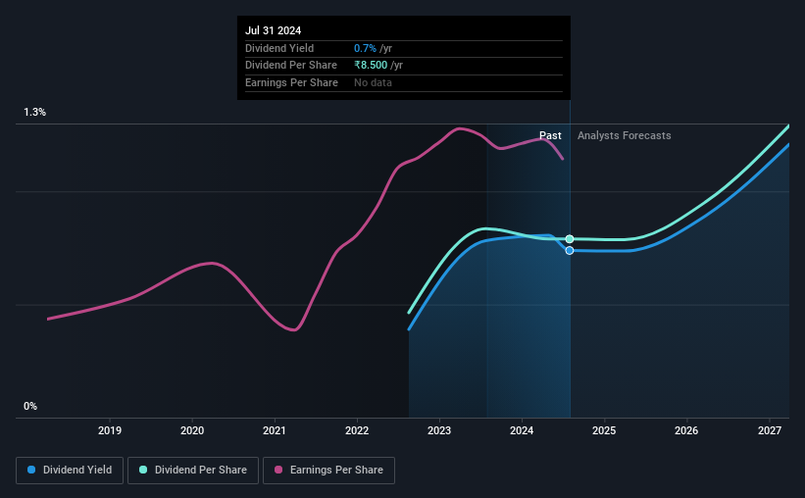Click the blue Dividend Yield legend dot
Viewport: 805px width, 498px height.
point(31,470)
